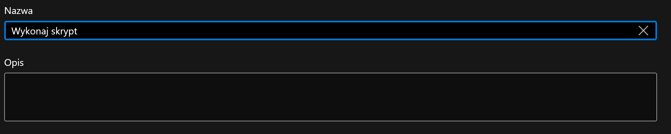
Task: Click the "Wykonaj skrypt" text
Action: tap(44, 31)
